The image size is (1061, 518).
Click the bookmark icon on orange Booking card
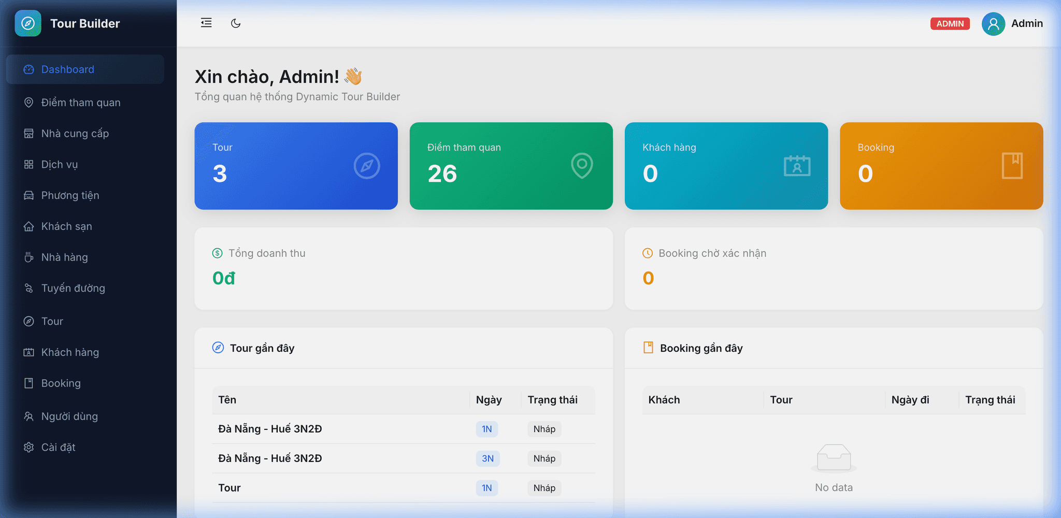[x=1012, y=166]
